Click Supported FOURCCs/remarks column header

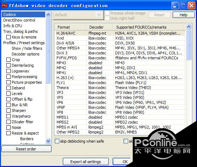click(x=149, y=27)
